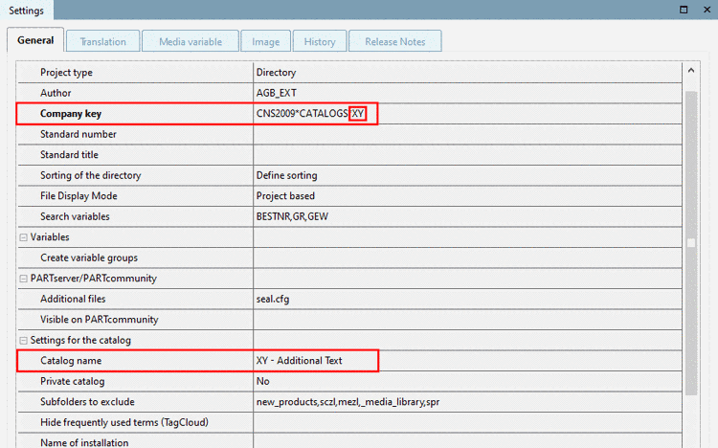Switch to the General tab
The width and height of the screenshot is (718, 448).
(x=35, y=40)
